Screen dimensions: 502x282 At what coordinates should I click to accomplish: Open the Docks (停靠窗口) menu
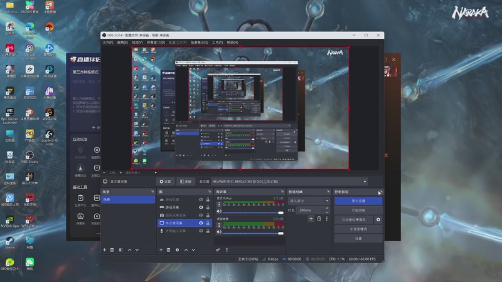(x=156, y=42)
